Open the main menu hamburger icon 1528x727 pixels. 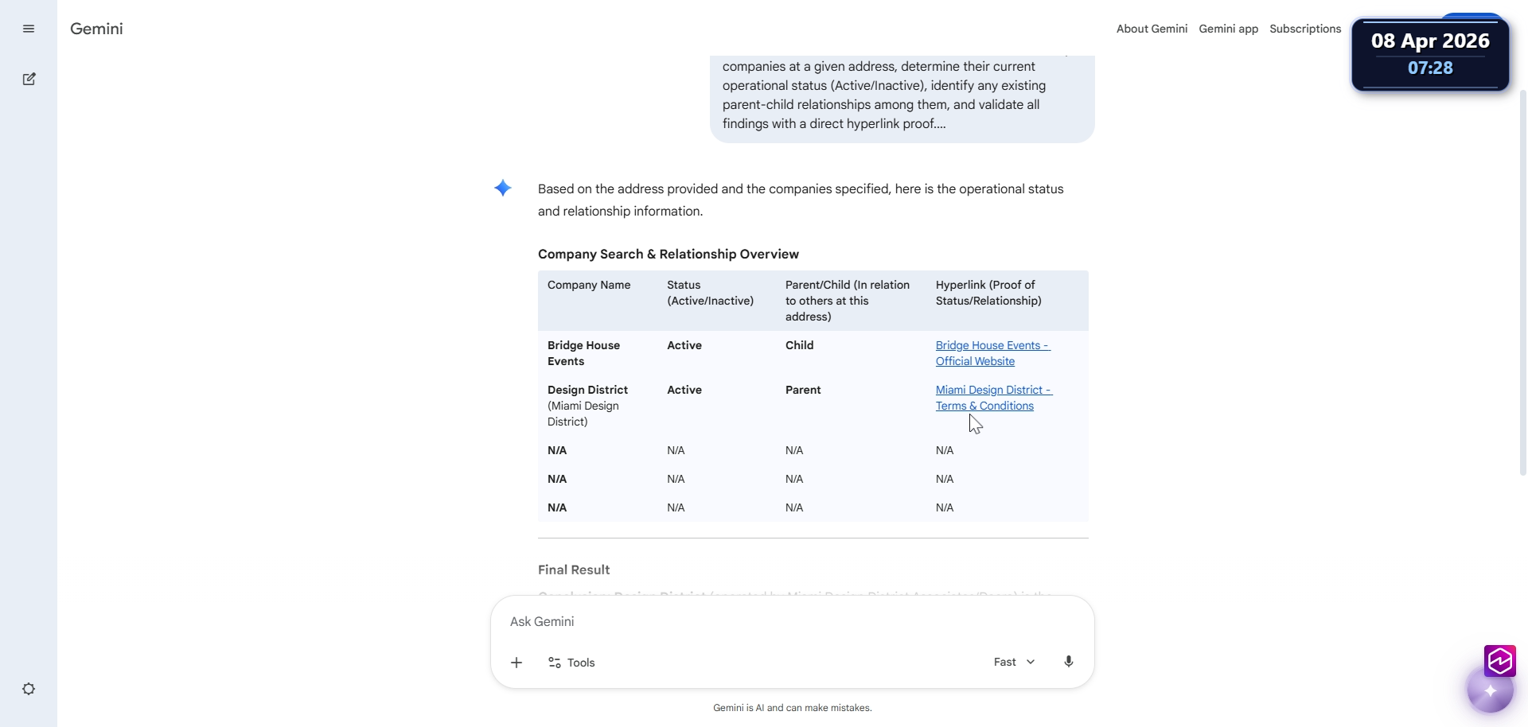pos(29,29)
